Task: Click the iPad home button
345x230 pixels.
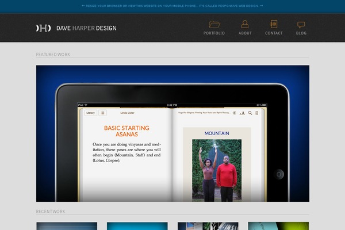Action: (x=279, y=174)
